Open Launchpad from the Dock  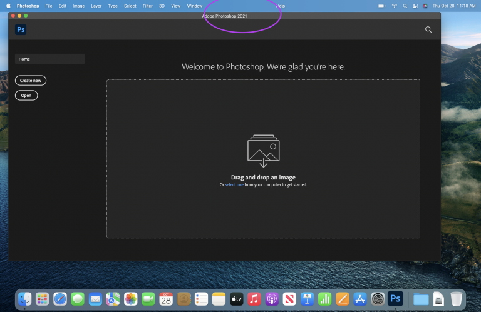42,299
